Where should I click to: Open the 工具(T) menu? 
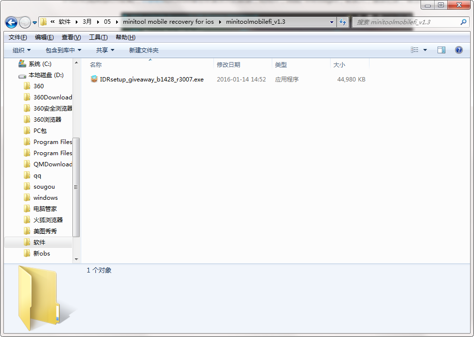click(98, 37)
